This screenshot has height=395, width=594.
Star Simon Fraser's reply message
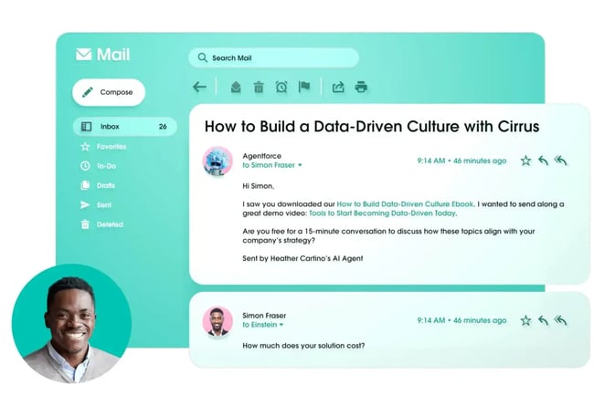tap(525, 320)
